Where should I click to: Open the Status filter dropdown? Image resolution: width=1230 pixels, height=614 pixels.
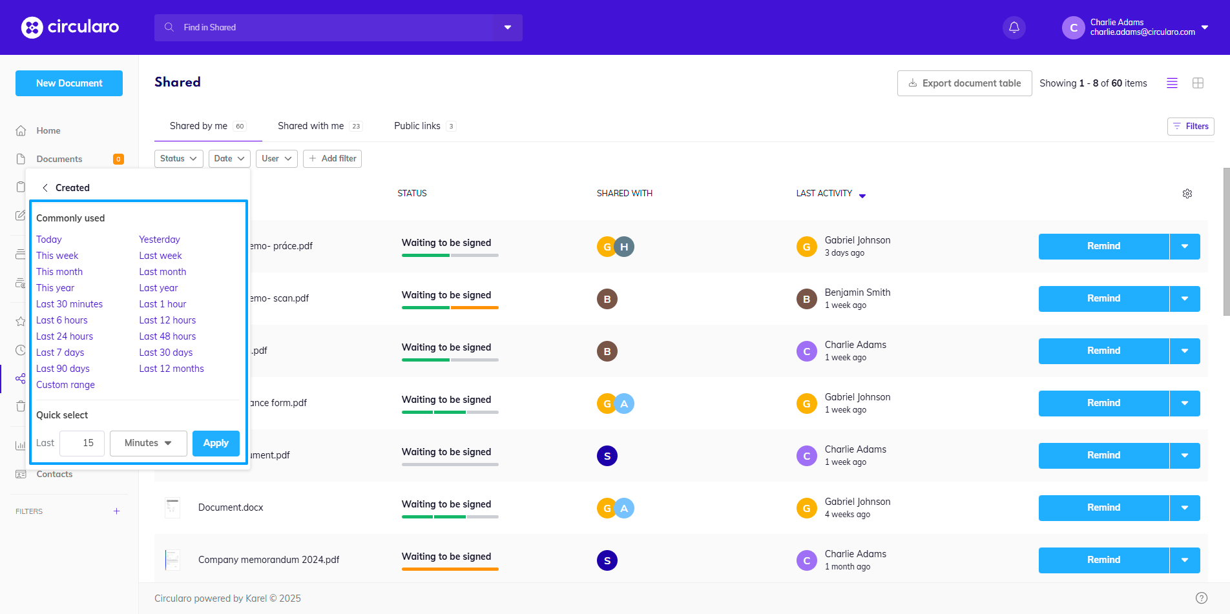click(x=178, y=159)
